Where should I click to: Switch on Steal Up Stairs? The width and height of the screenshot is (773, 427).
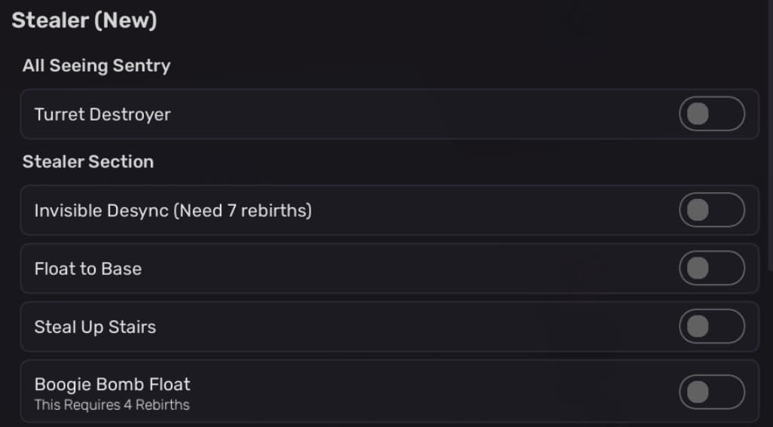pos(711,326)
